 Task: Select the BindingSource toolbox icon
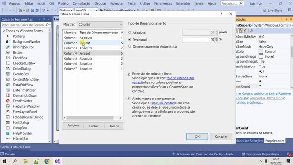(8, 47)
